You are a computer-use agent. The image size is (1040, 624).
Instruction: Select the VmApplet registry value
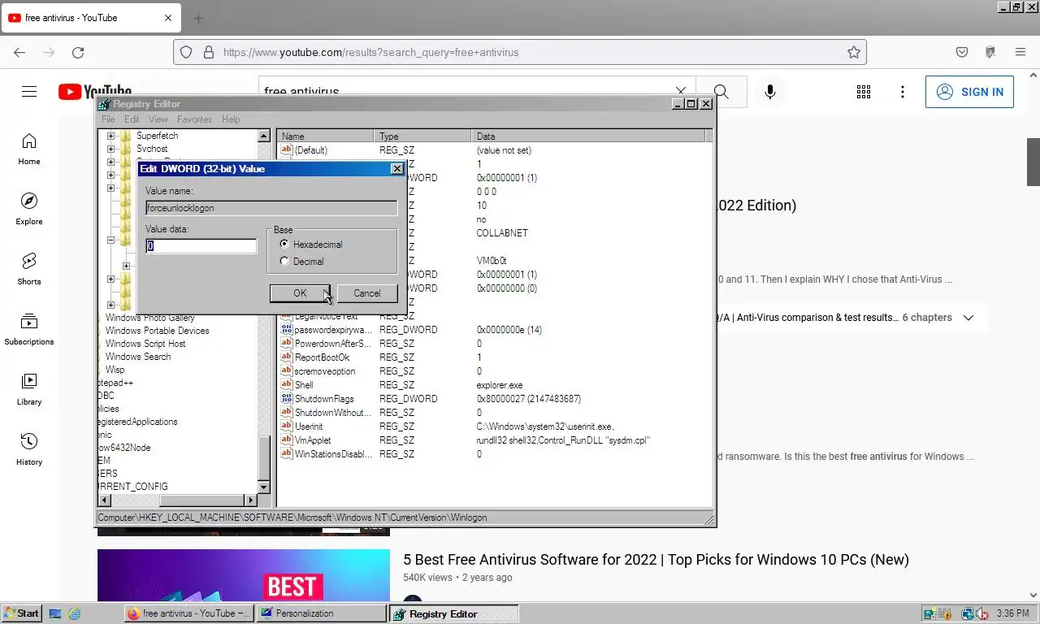click(313, 440)
